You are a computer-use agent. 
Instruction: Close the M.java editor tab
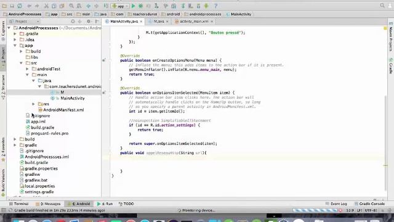pyautogui.click(x=167, y=22)
